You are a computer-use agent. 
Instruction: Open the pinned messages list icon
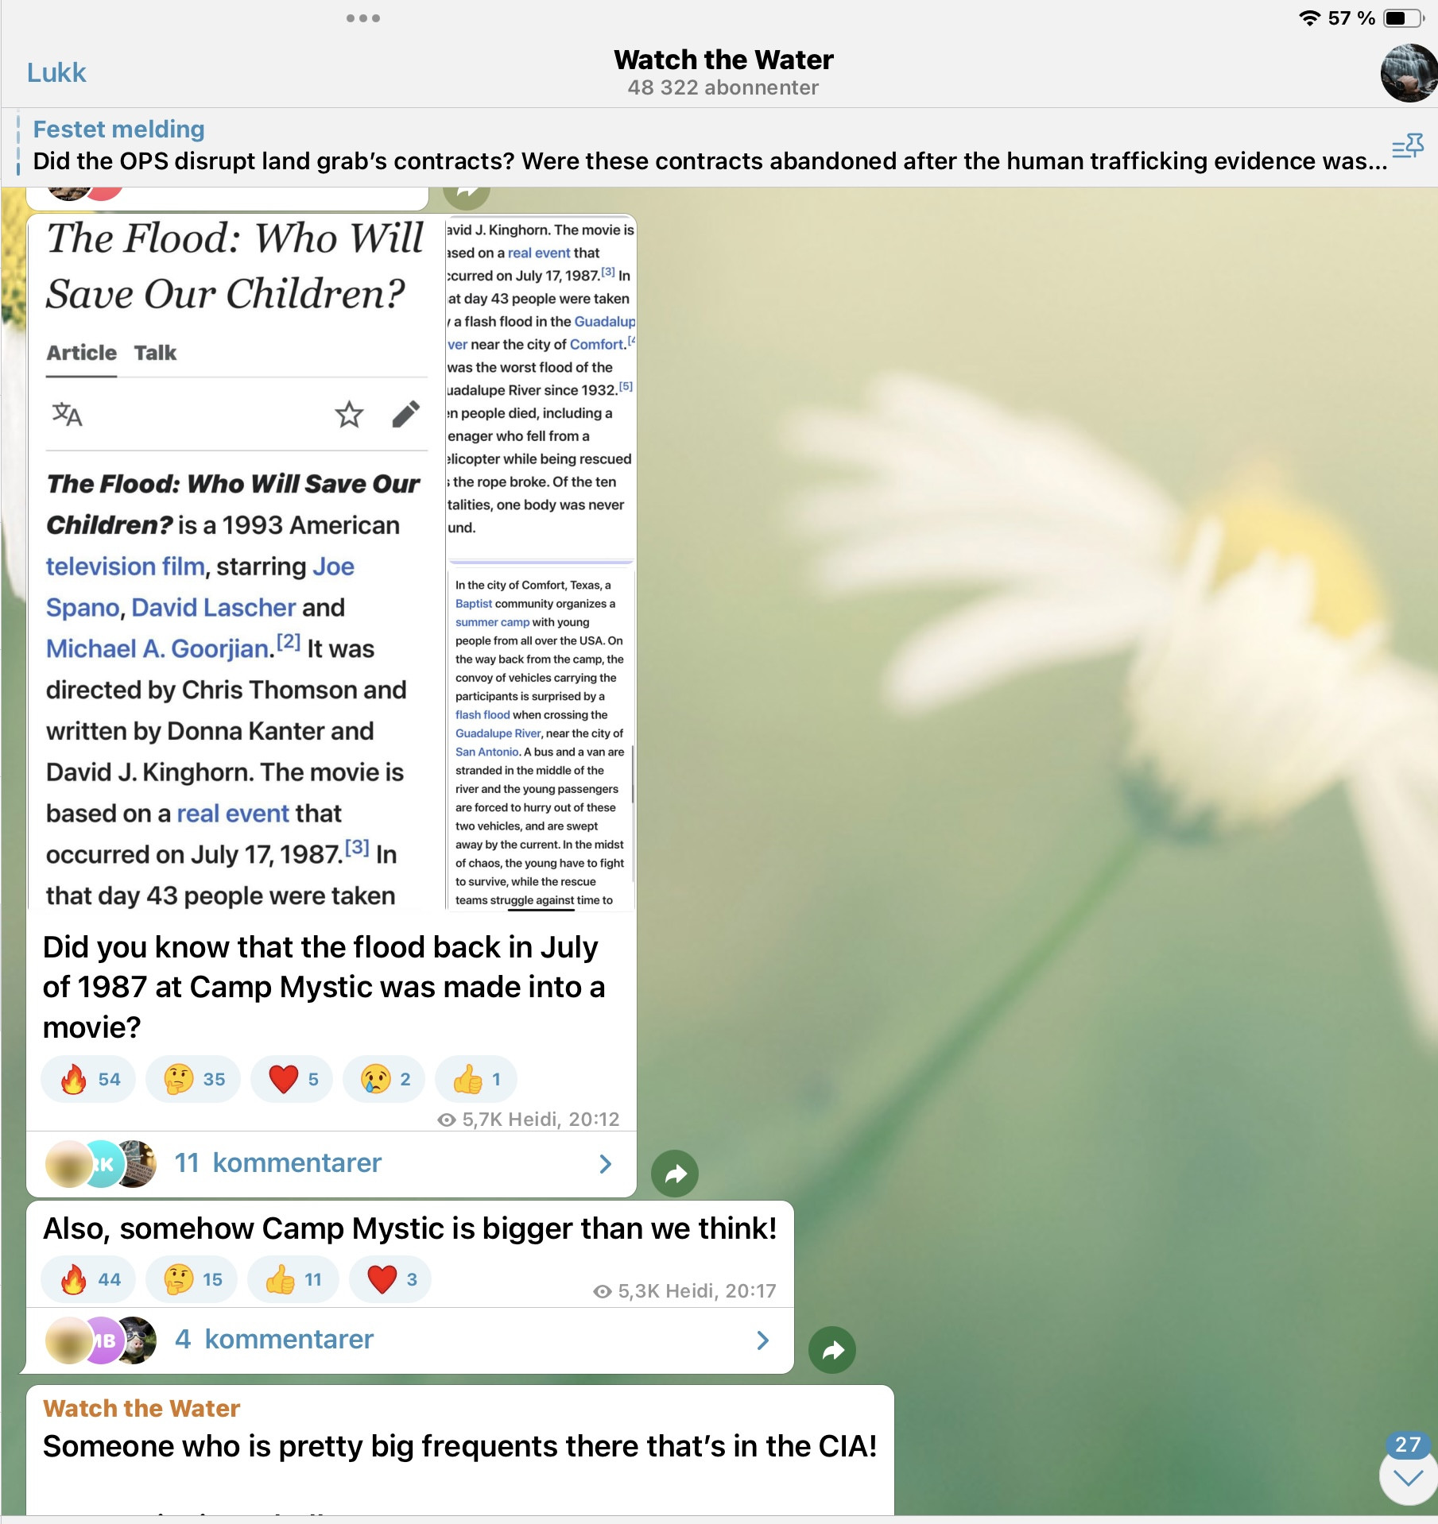click(x=1407, y=146)
